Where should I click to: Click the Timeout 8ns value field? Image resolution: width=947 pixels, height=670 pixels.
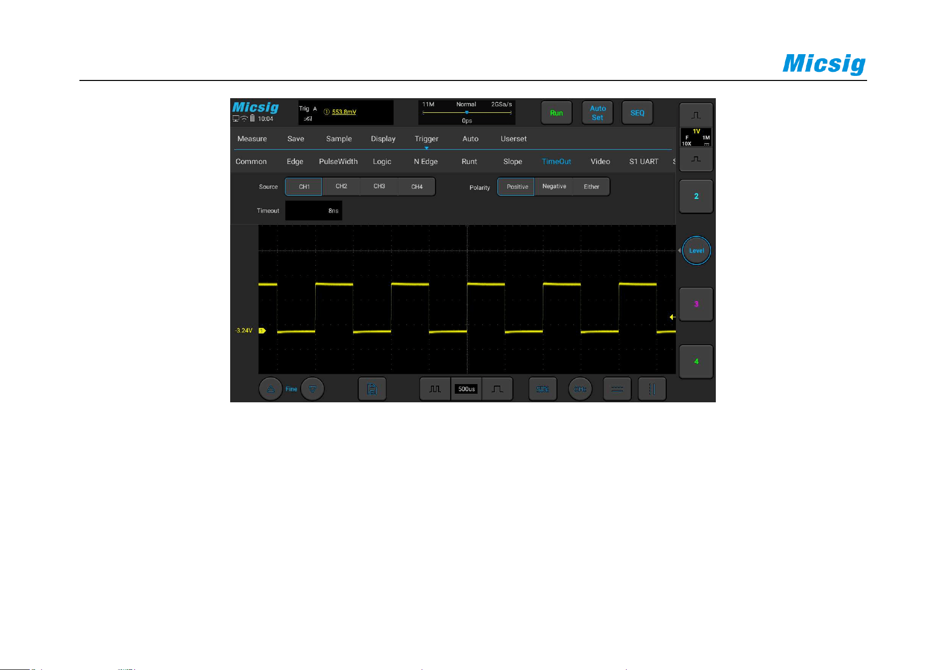click(314, 211)
